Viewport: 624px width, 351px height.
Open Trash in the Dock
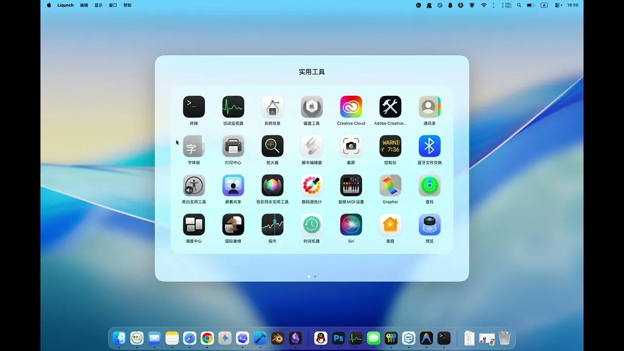click(505, 338)
